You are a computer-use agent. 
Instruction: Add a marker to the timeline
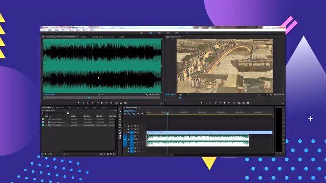[138, 114]
